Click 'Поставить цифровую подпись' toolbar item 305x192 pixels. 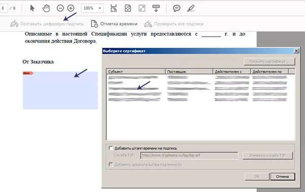47,24
